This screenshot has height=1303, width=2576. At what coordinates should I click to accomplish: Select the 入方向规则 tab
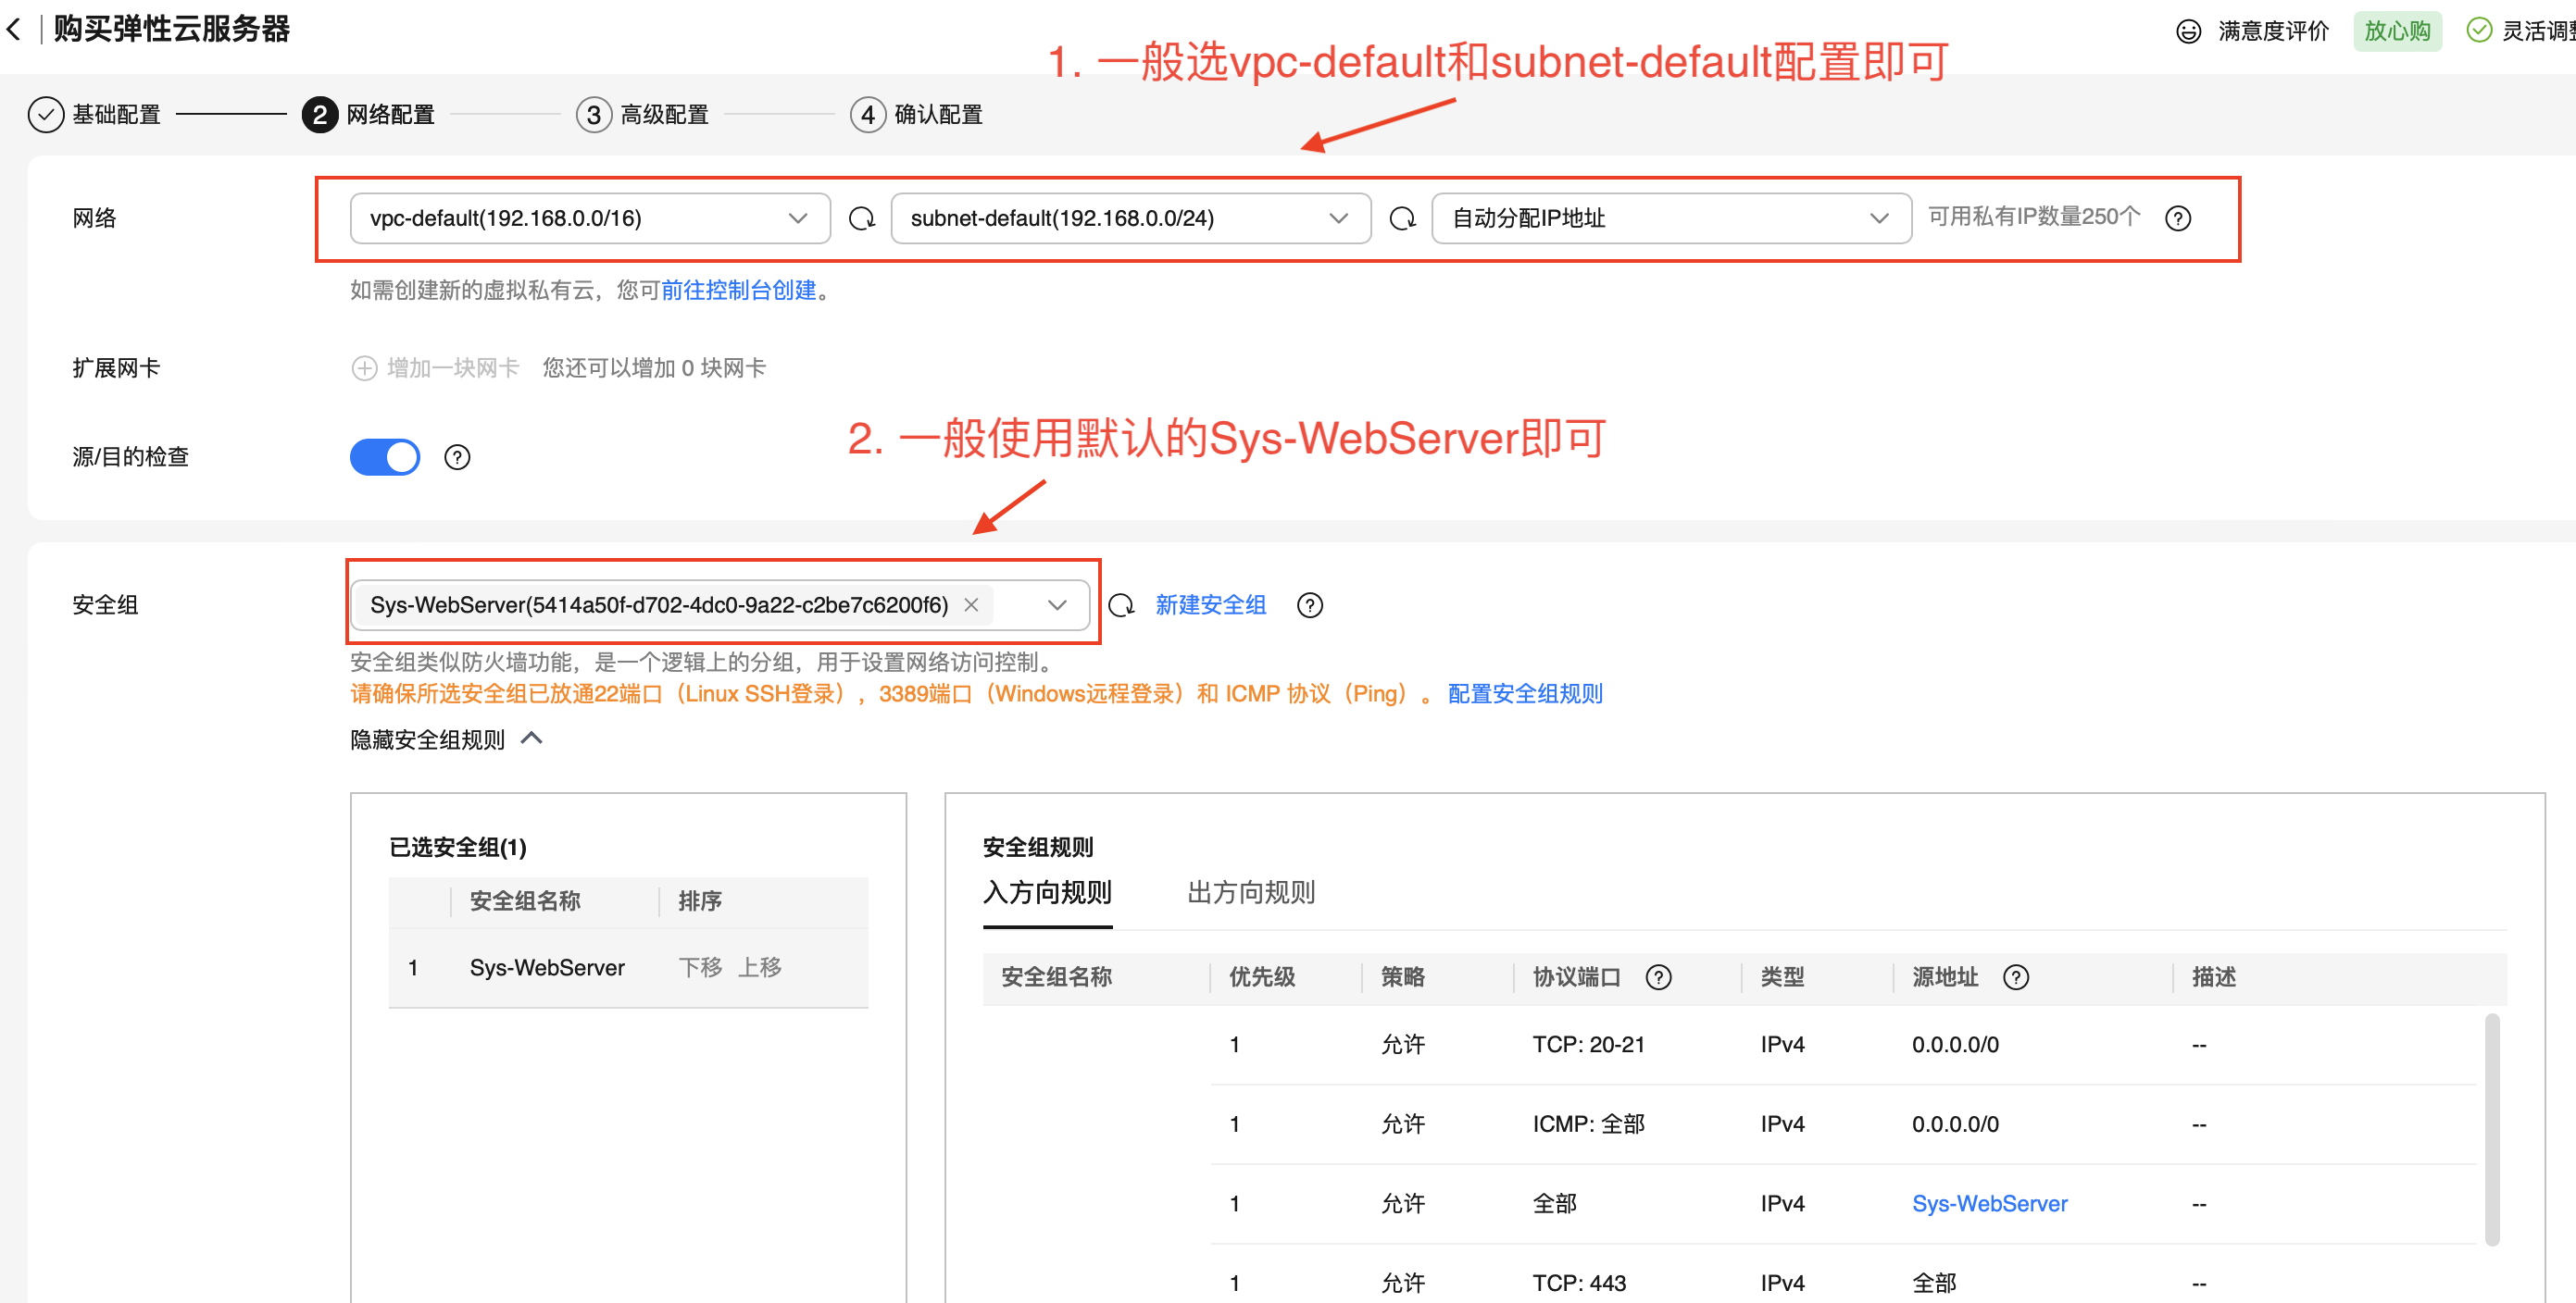[1047, 892]
